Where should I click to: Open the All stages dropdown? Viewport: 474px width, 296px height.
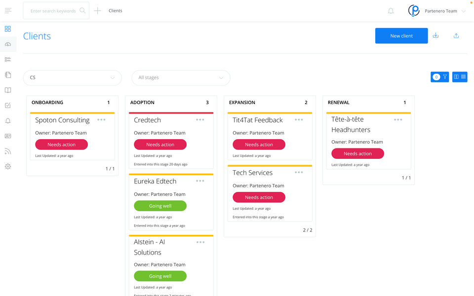click(x=181, y=77)
